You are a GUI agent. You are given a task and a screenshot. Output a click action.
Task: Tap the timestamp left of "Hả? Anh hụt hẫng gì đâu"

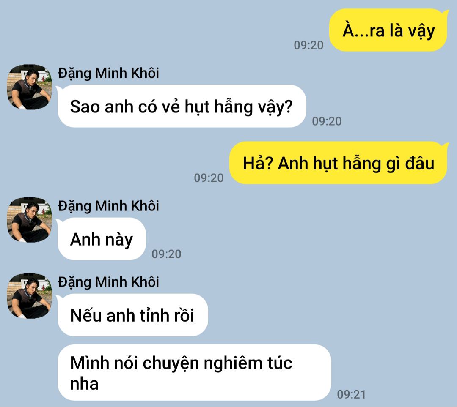tap(209, 178)
